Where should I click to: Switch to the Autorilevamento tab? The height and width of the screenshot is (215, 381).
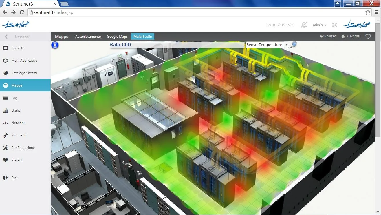click(88, 37)
